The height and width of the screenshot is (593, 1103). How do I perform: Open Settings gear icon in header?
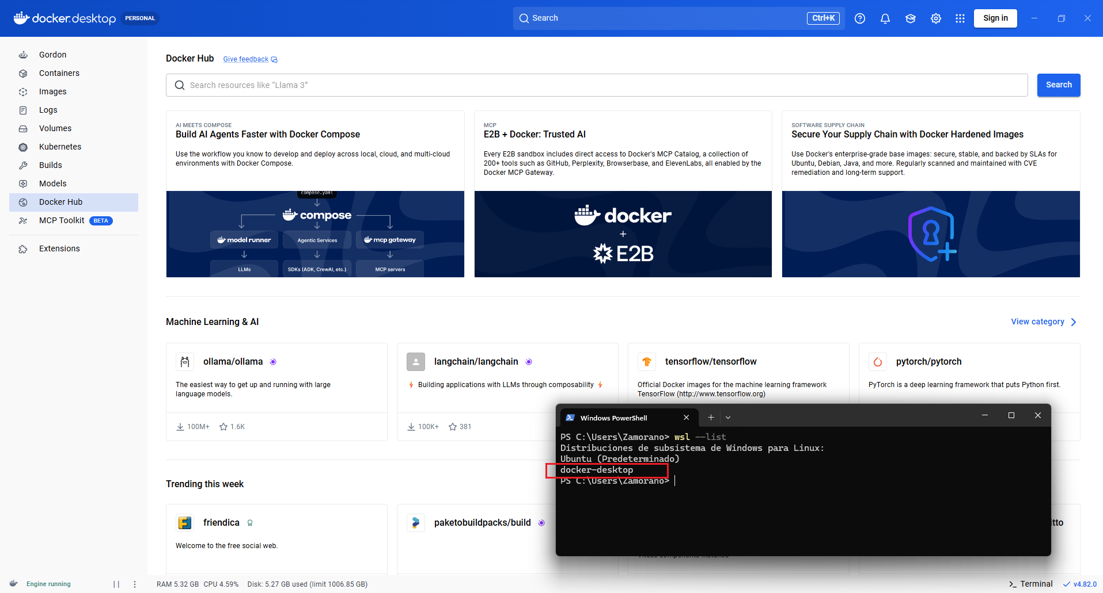click(x=936, y=18)
